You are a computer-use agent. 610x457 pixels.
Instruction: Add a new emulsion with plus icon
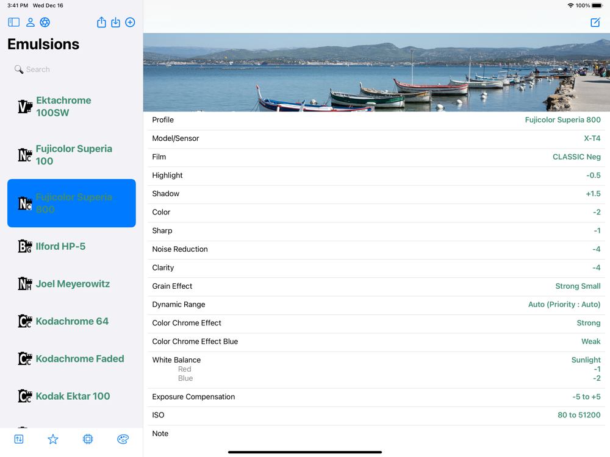tap(131, 22)
